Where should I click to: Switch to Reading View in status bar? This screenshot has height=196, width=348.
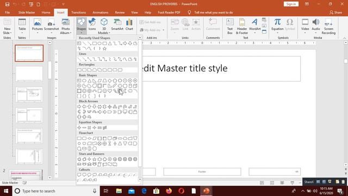(282, 183)
